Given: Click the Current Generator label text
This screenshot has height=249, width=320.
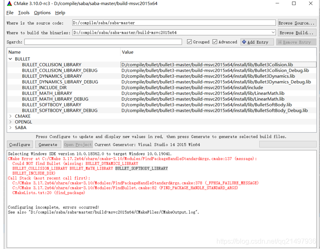Looking at the screenshot, I should coord(147,144).
